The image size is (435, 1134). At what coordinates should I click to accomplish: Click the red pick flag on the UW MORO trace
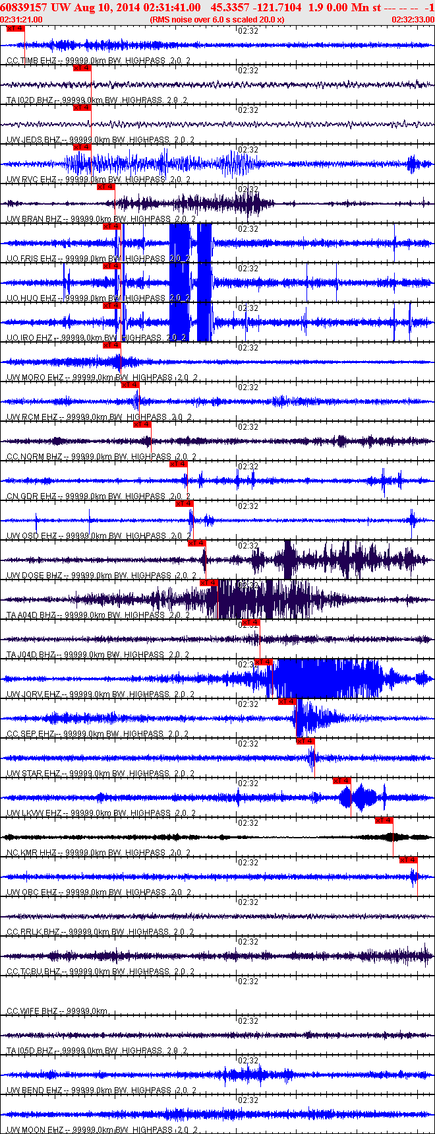click(x=112, y=345)
